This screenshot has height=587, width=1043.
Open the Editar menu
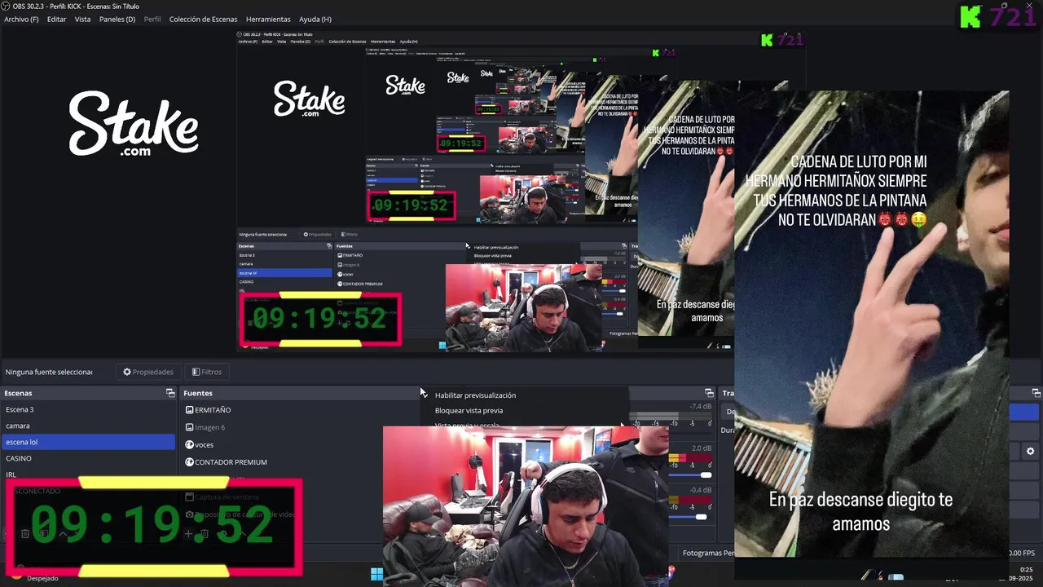click(56, 19)
